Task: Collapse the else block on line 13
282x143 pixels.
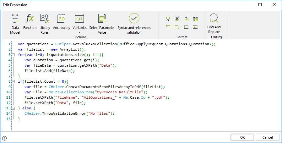Action: (x=13, y=108)
